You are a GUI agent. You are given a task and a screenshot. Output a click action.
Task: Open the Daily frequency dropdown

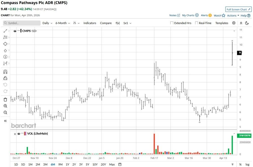point(47,23)
